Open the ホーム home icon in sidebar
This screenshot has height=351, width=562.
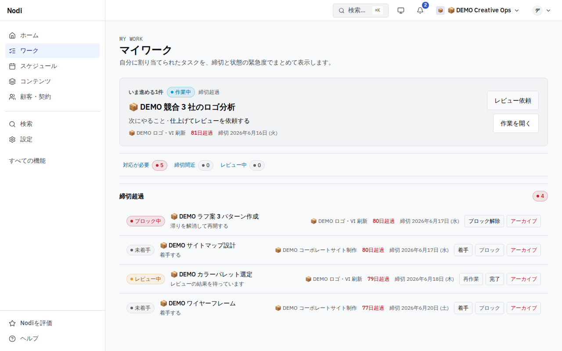[12, 36]
